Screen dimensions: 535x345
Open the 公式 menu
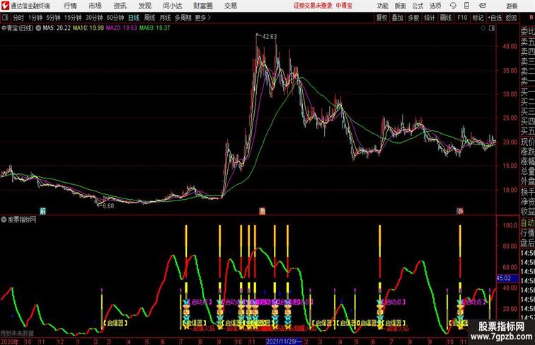pyautogui.click(x=418, y=6)
